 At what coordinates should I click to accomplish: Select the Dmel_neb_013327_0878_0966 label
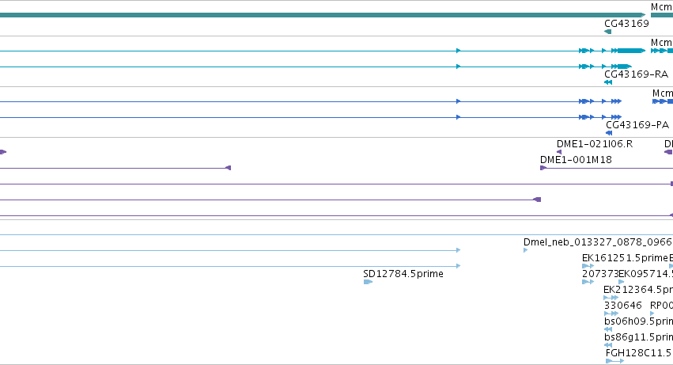point(597,242)
